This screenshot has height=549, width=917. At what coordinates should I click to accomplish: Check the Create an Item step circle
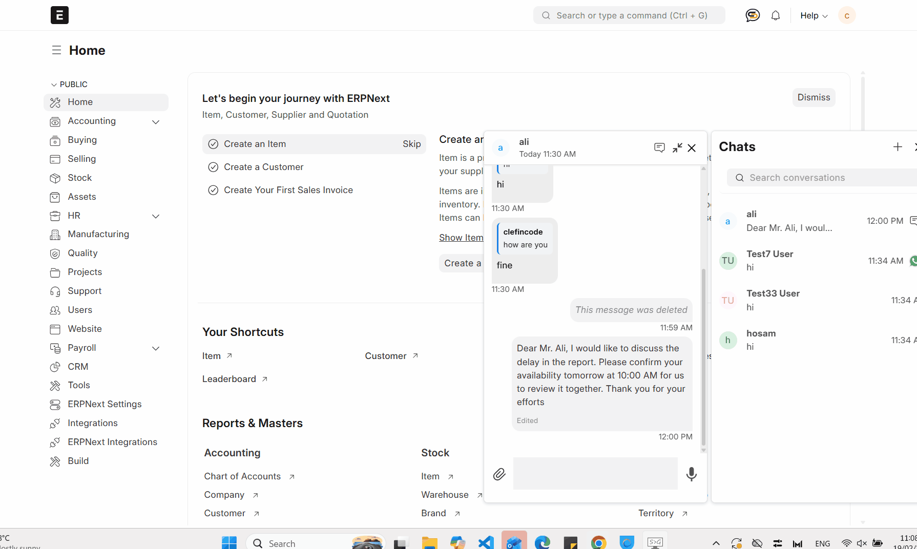tap(213, 144)
